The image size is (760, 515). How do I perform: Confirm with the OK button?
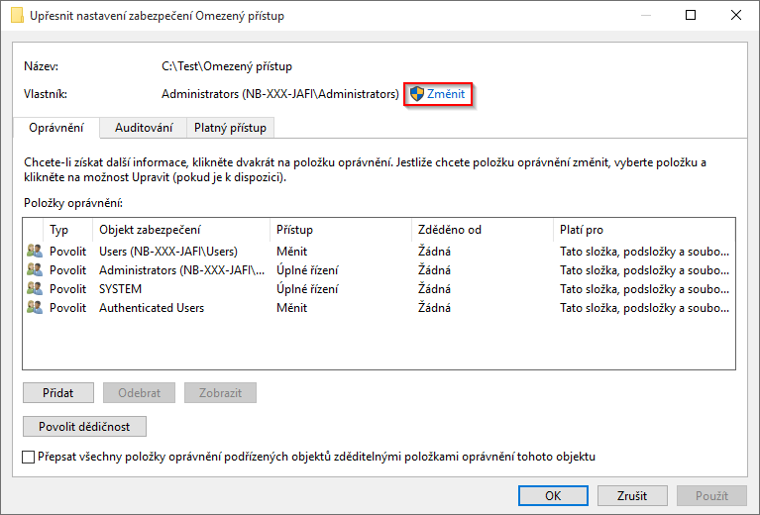coord(553,495)
